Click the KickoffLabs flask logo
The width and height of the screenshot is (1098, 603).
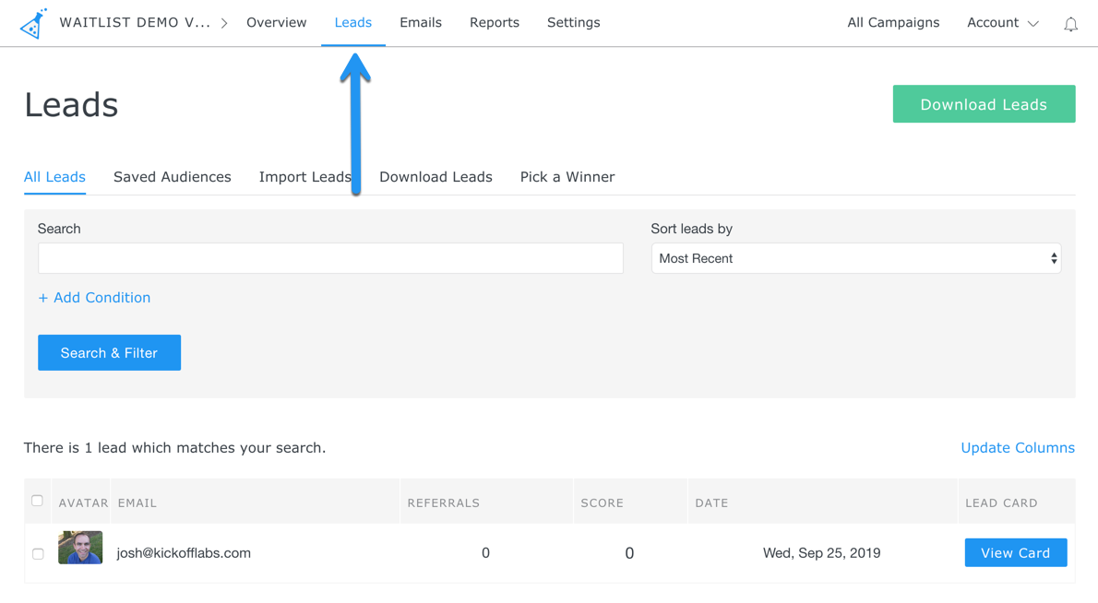(33, 23)
